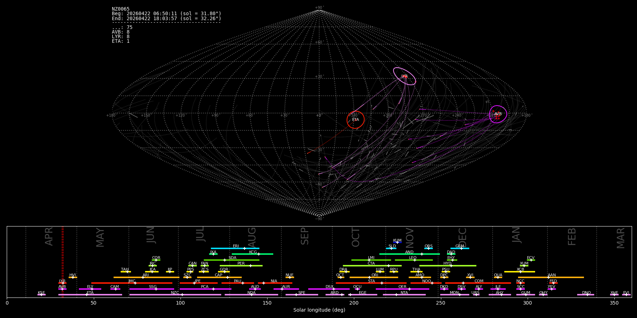Select the OER shower bar

(402, 289)
